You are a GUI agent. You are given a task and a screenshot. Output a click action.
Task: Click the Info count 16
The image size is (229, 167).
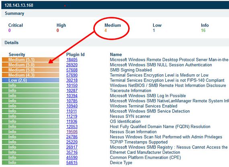point(203,31)
